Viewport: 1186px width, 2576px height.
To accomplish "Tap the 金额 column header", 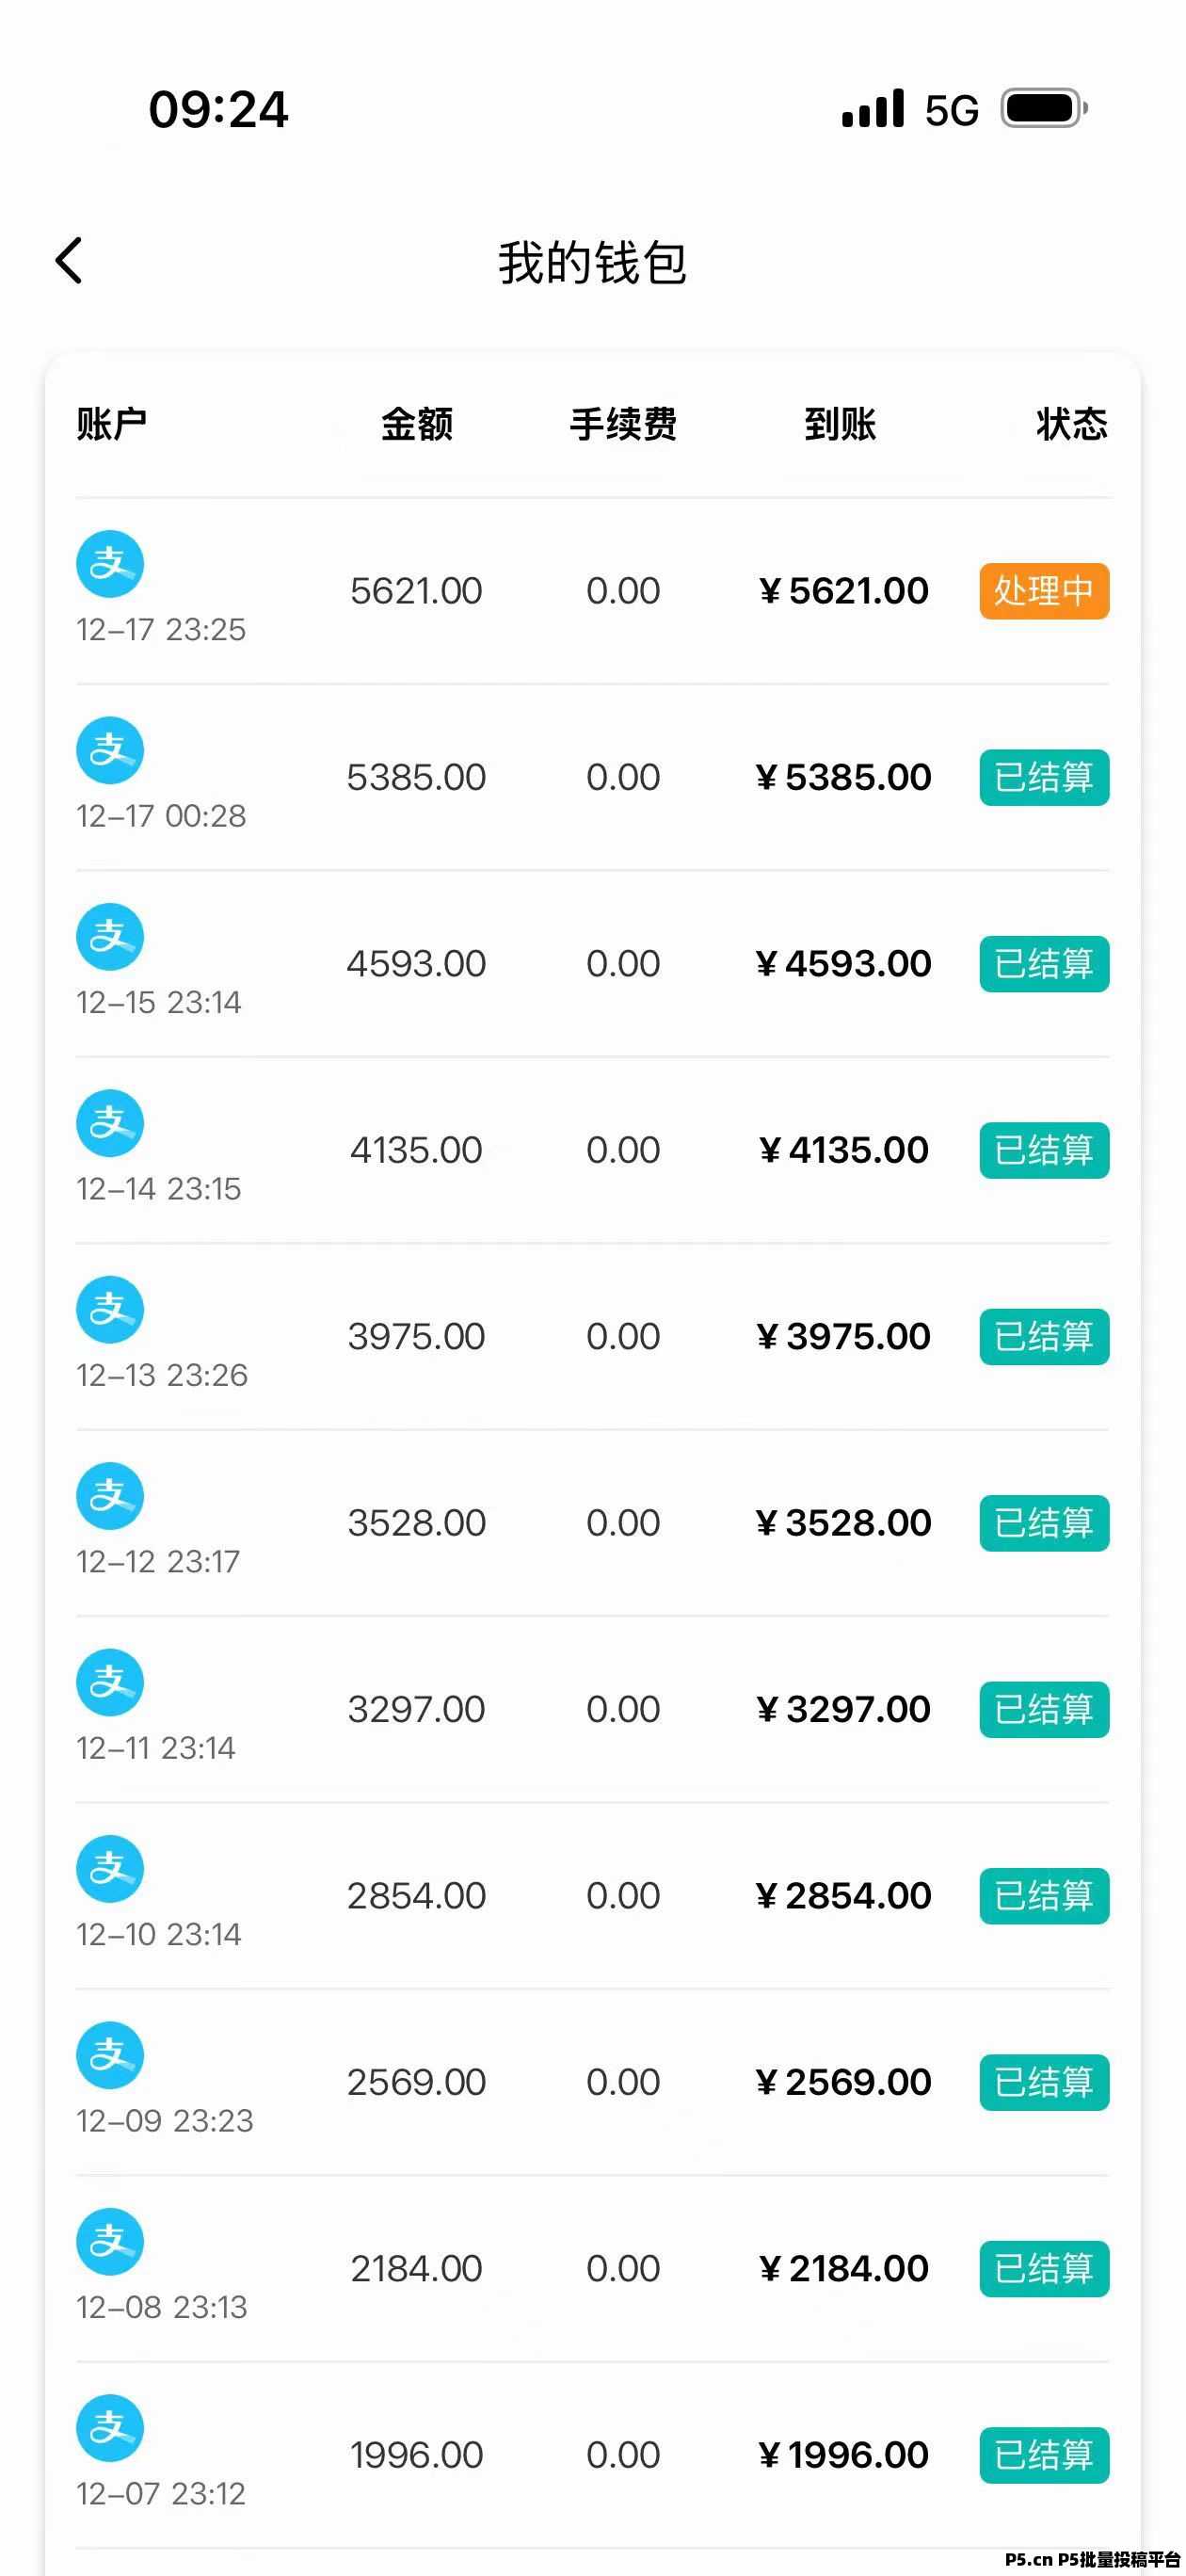I will 417,424.
